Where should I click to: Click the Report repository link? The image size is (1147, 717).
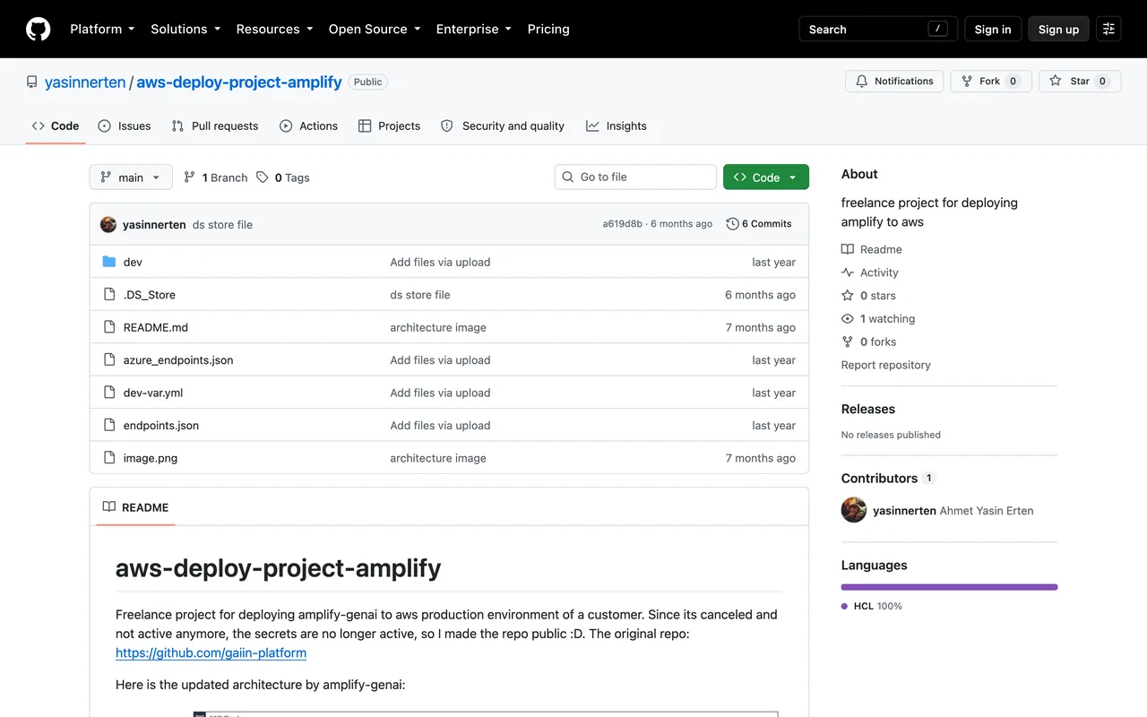[885, 365]
